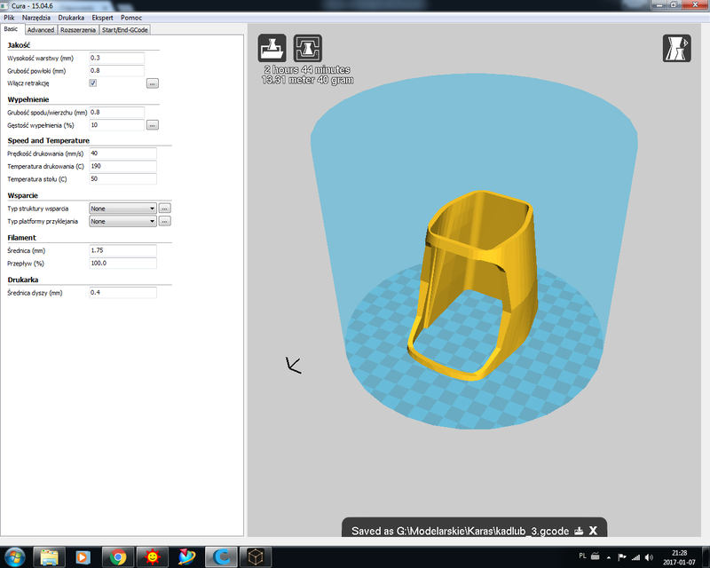Click the Load model icon
The image size is (710, 568).
pyautogui.click(x=272, y=48)
